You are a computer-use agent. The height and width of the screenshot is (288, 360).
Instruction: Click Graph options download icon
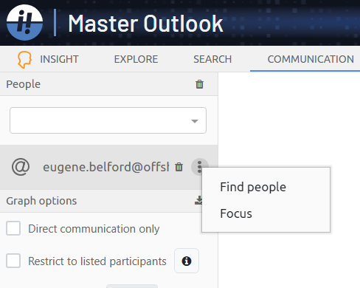pyautogui.click(x=198, y=201)
